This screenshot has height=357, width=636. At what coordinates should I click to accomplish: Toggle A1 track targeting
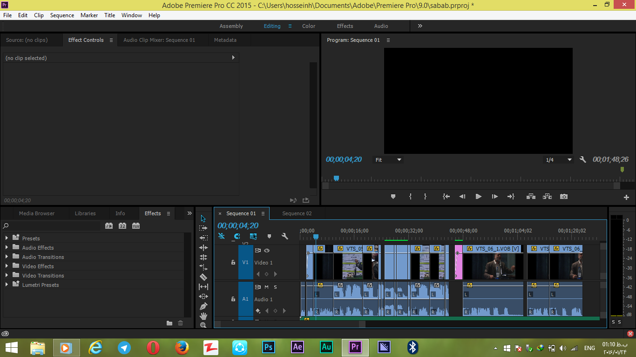245,299
